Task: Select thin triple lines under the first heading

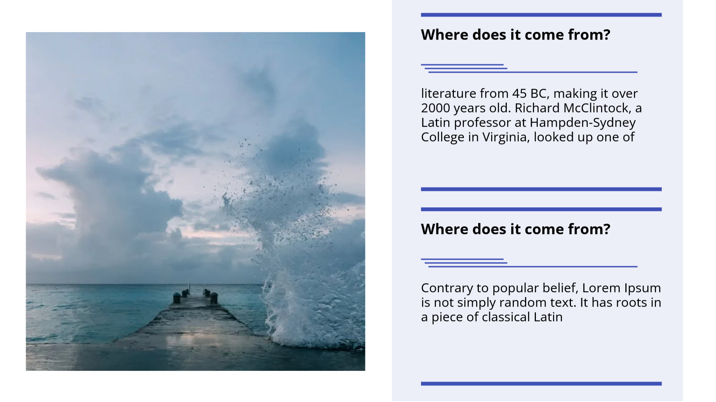Action: click(x=529, y=68)
